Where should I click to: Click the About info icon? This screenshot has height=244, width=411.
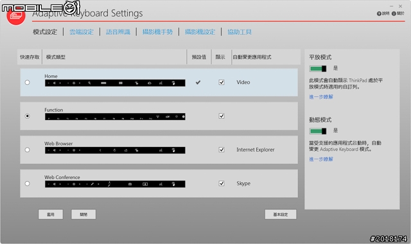tap(394, 13)
